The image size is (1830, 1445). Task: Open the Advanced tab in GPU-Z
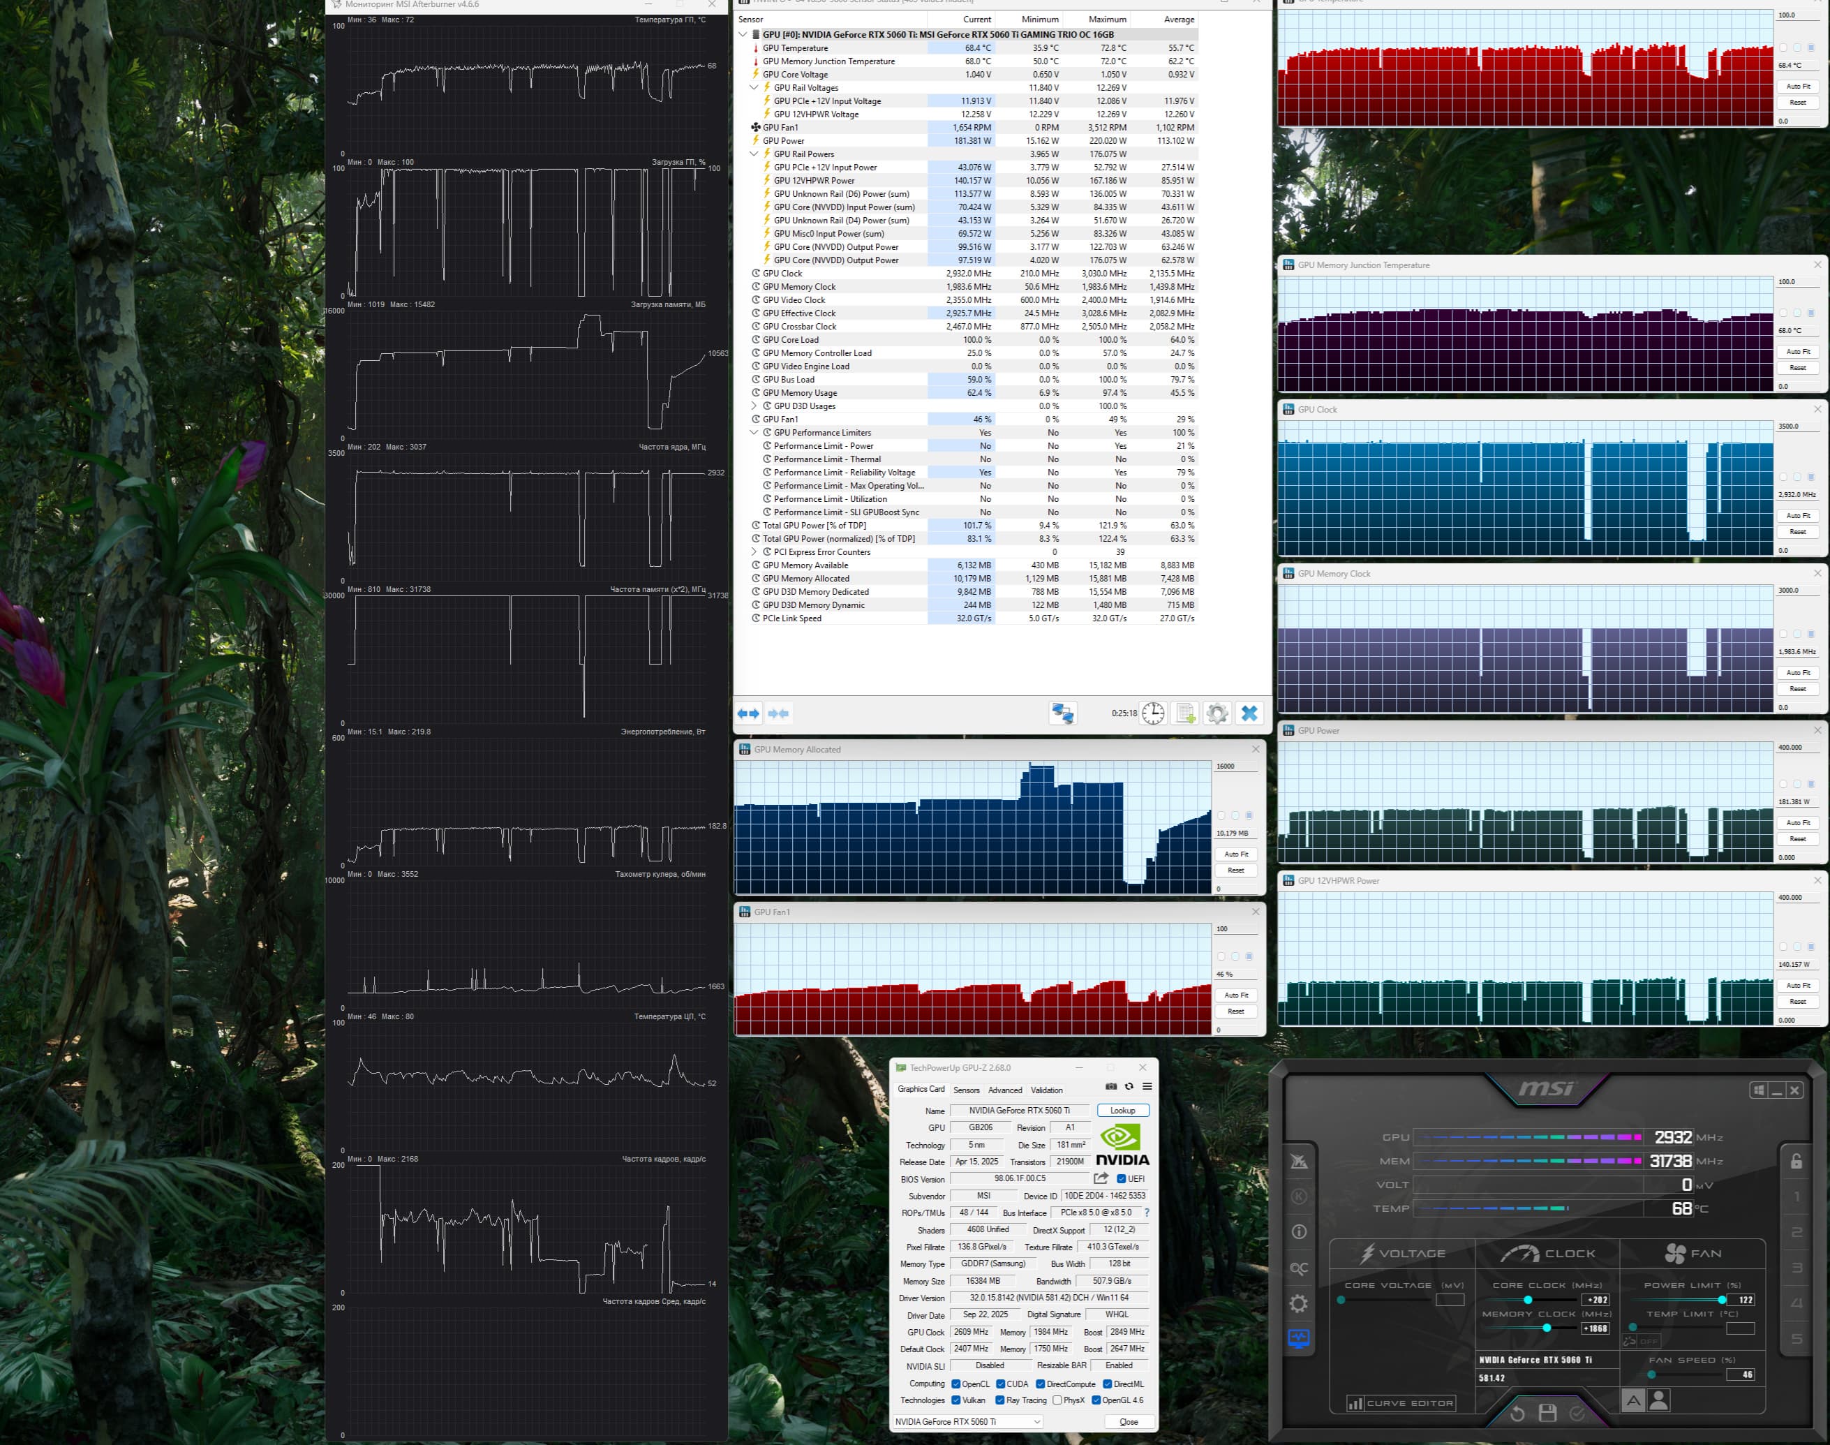(1004, 1090)
